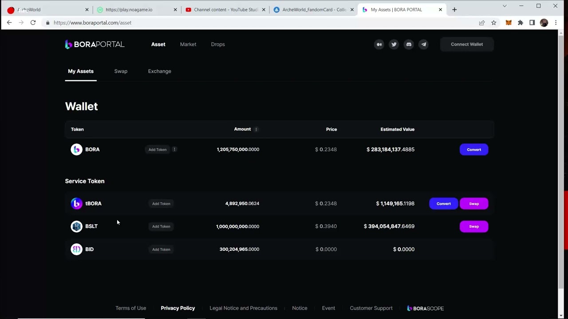Click Swap for the BSLT token
This screenshot has width=568, height=319.
click(x=474, y=226)
